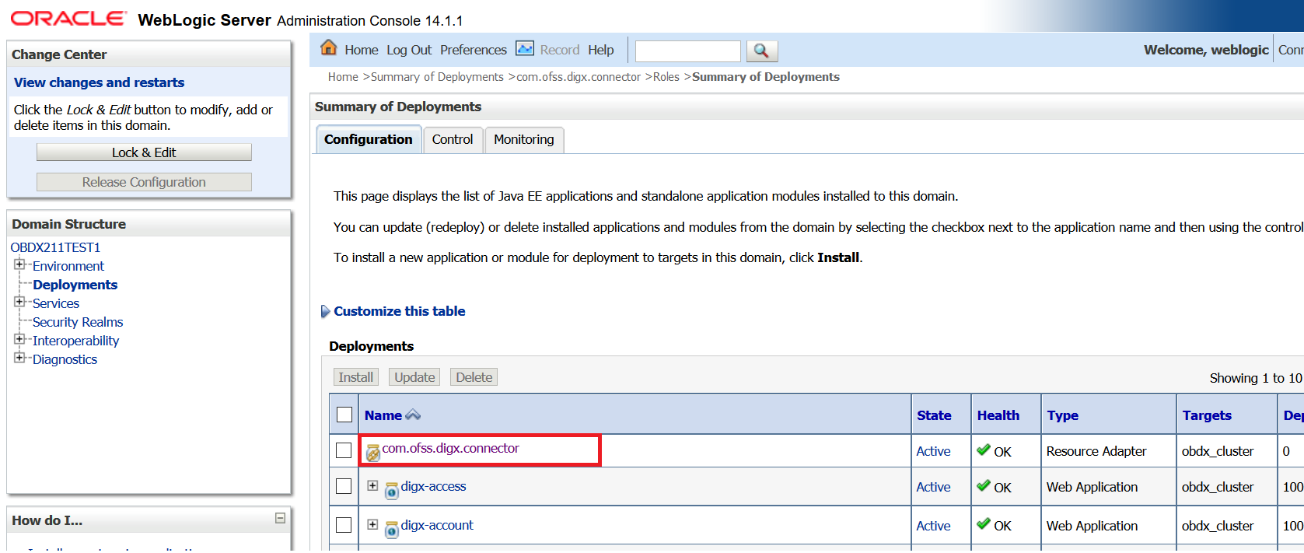Image resolution: width=1304 pixels, height=553 pixels.
Task: Select Diagnostics in Domain Structure
Action: pyautogui.click(x=65, y=359)
